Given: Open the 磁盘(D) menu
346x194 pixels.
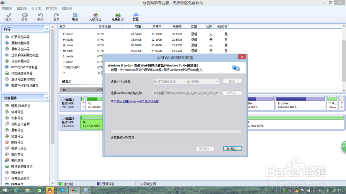Looking at the screenshot, I should 21,8.
